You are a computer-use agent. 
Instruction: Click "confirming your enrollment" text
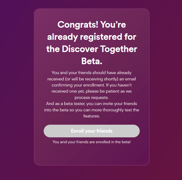click(x=76, y=85)
